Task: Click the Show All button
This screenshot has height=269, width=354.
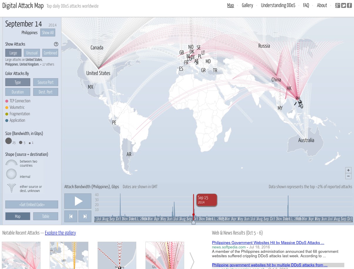Action: (x=48, y=33)
